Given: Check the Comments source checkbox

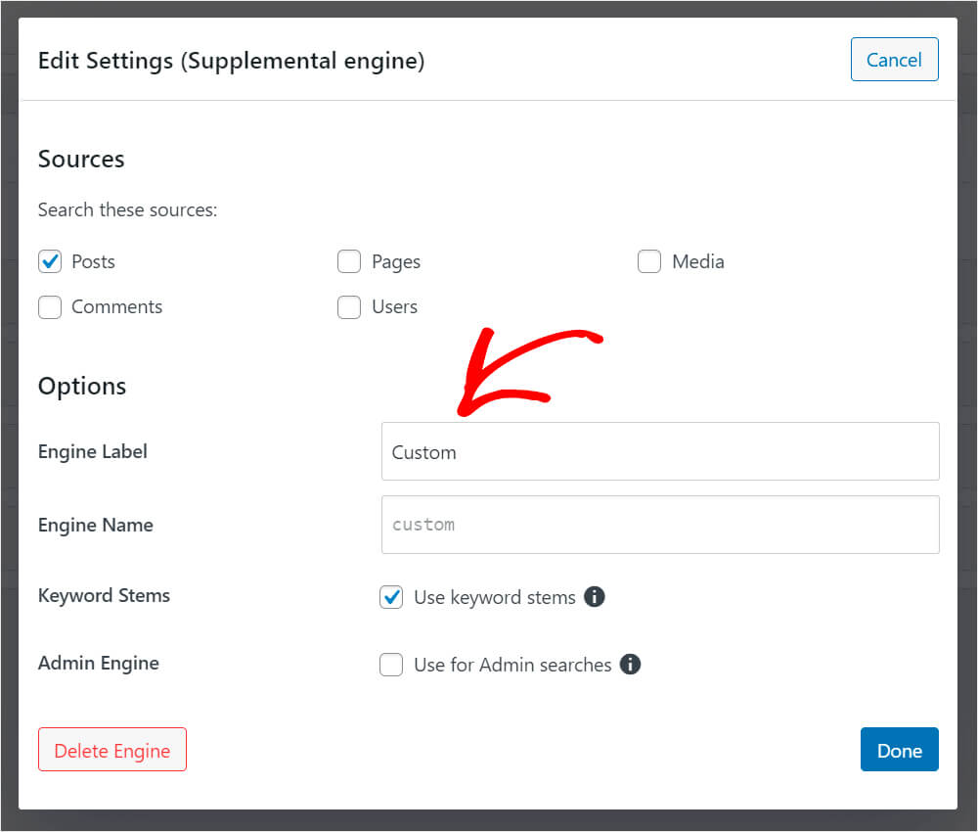Looking at the screenshot, I should point(50,307).
